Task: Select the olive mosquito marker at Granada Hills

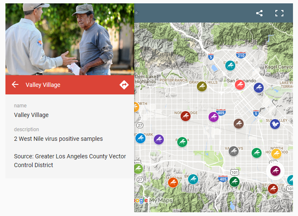Action: (202, 86)
